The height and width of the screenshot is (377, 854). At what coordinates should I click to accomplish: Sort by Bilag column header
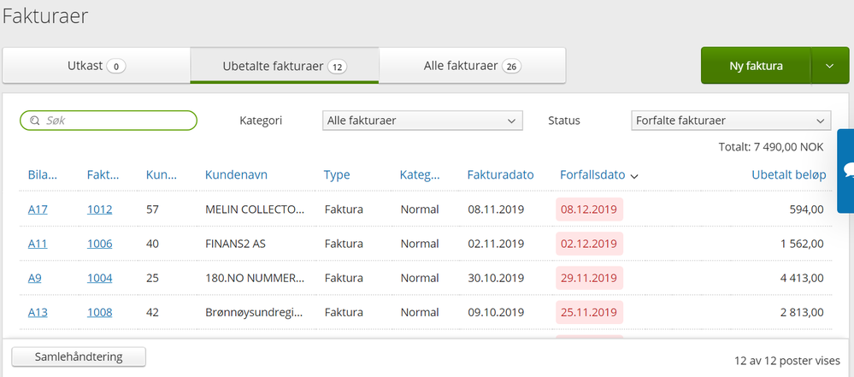point(43,175)
